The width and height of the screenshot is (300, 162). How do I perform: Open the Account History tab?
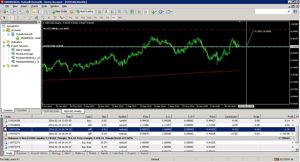39,153
